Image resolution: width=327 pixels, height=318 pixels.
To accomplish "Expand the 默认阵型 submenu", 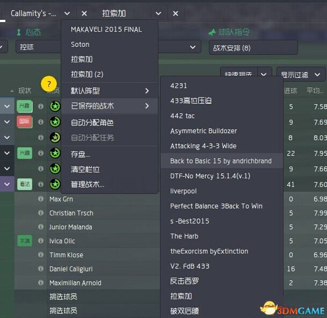I will tap(110, 91).
